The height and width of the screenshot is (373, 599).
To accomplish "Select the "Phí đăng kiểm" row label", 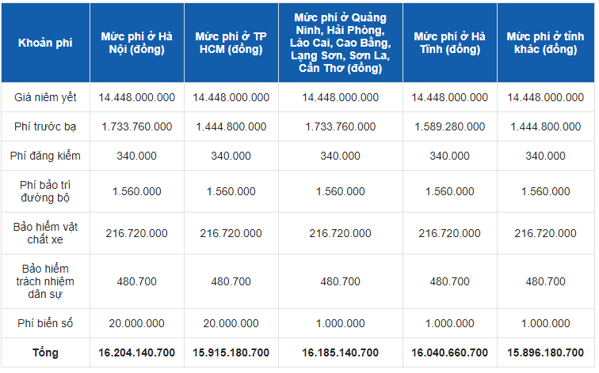I will pos(45,156).
